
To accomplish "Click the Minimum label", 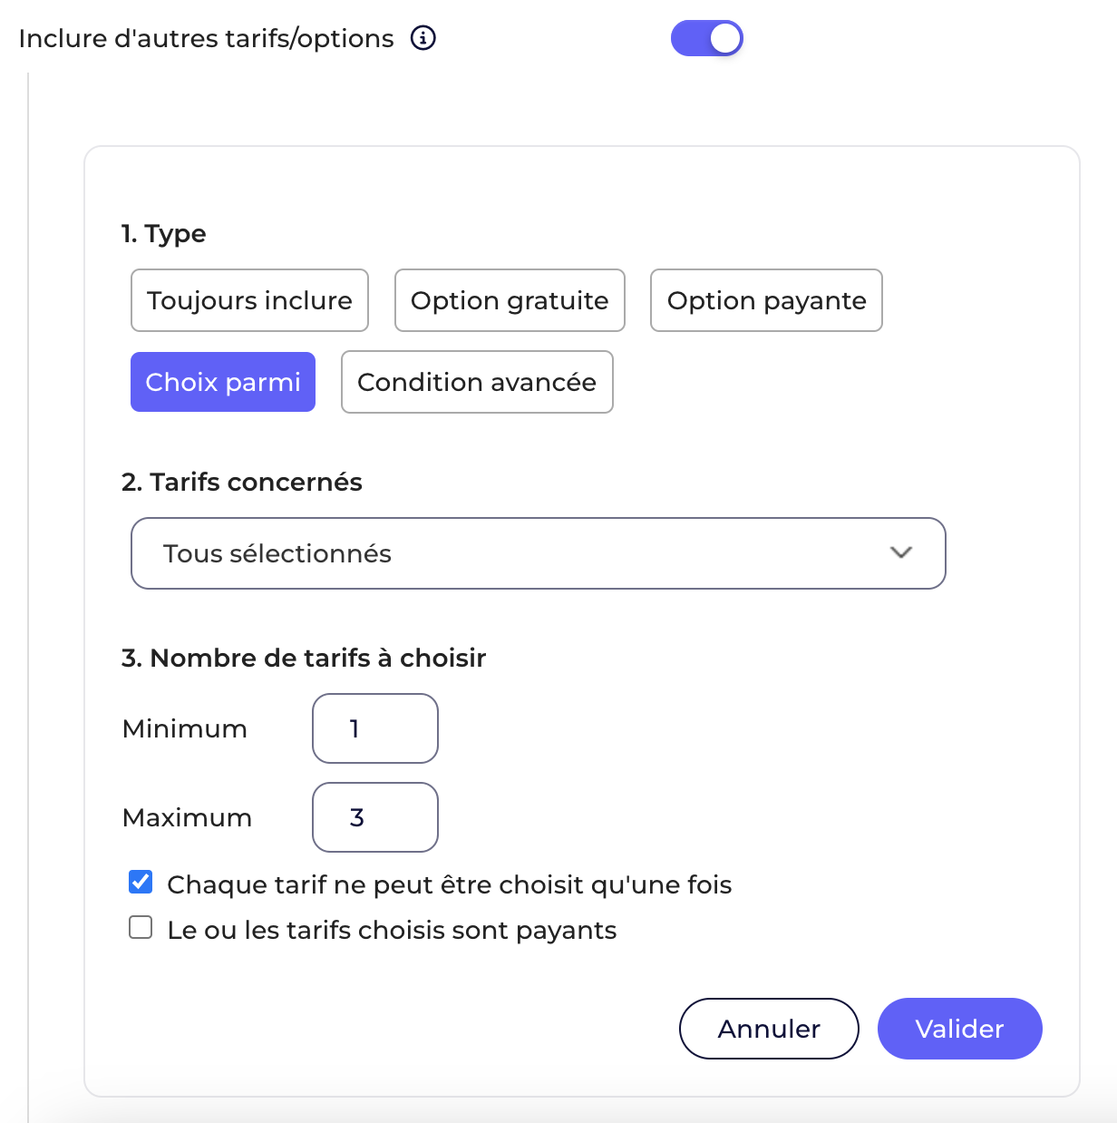I will (185, 728).
